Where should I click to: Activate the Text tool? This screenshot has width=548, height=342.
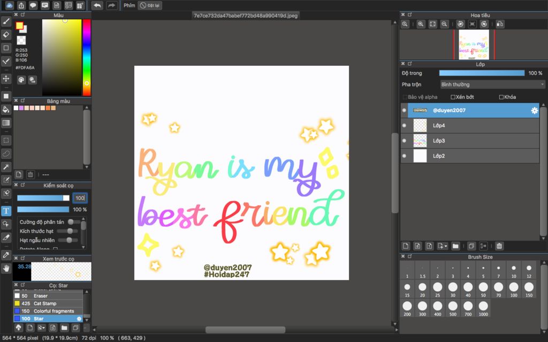[6, 211]
